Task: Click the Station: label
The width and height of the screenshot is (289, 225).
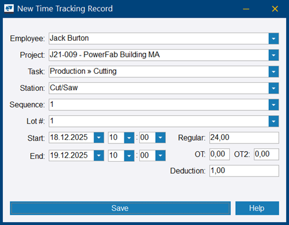Action: [33, 88]
